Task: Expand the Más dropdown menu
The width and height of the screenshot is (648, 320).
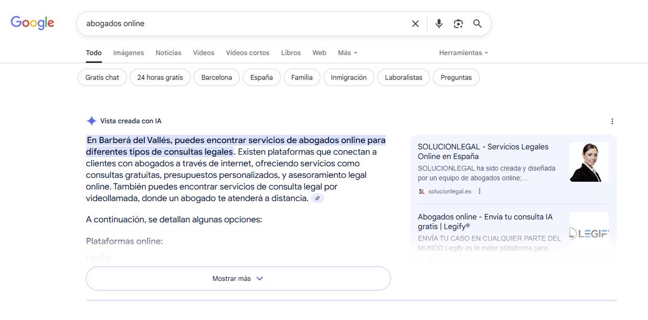Action: coord(348,53)
